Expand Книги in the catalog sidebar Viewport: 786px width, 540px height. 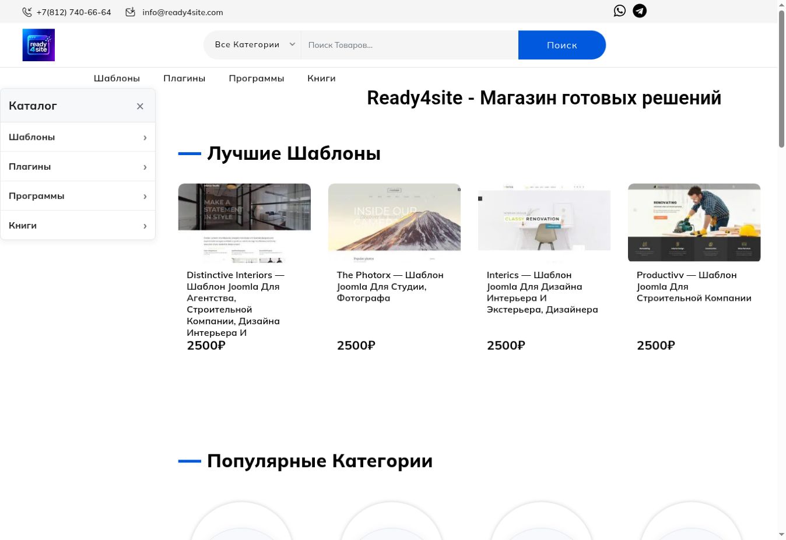tap(78, 225)
